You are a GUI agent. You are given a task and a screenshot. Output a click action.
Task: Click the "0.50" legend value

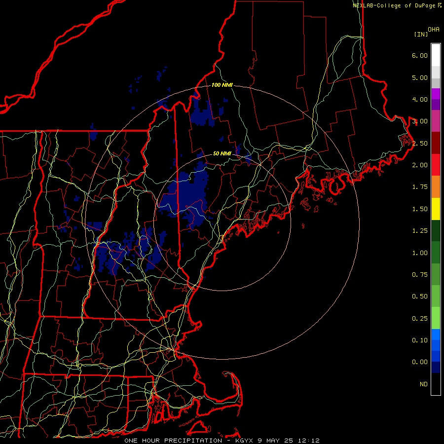(x=420, y=296)
